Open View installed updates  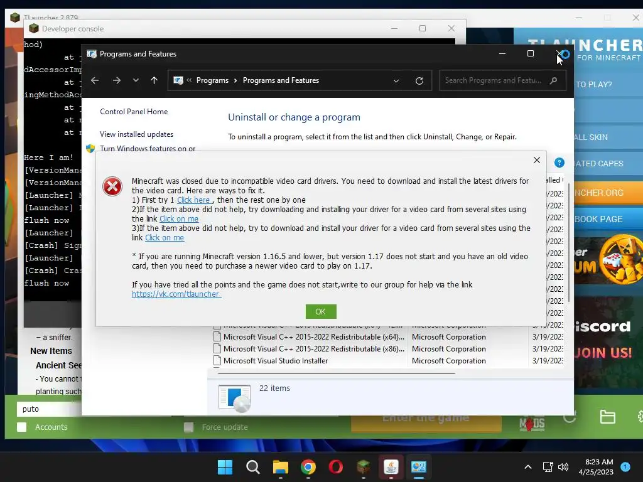click(x=136, y=134)
